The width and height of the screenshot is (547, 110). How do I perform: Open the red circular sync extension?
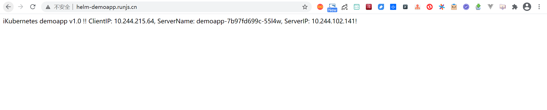pyautogui.click(x=430, y=7)
